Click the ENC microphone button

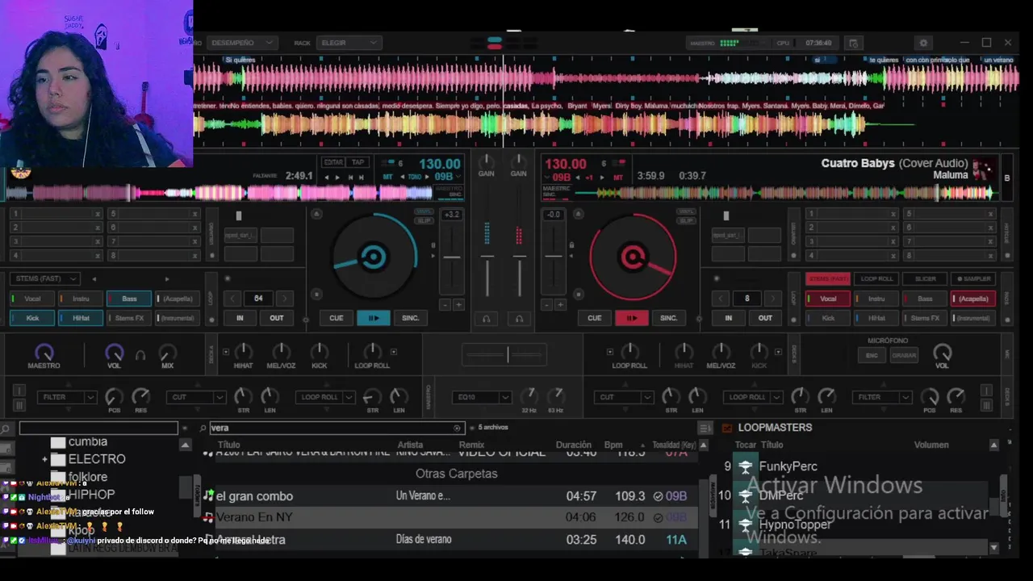tap(872, 355)
